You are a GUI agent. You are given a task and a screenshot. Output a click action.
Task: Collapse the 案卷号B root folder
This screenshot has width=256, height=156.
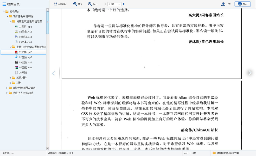pos(4,12)
